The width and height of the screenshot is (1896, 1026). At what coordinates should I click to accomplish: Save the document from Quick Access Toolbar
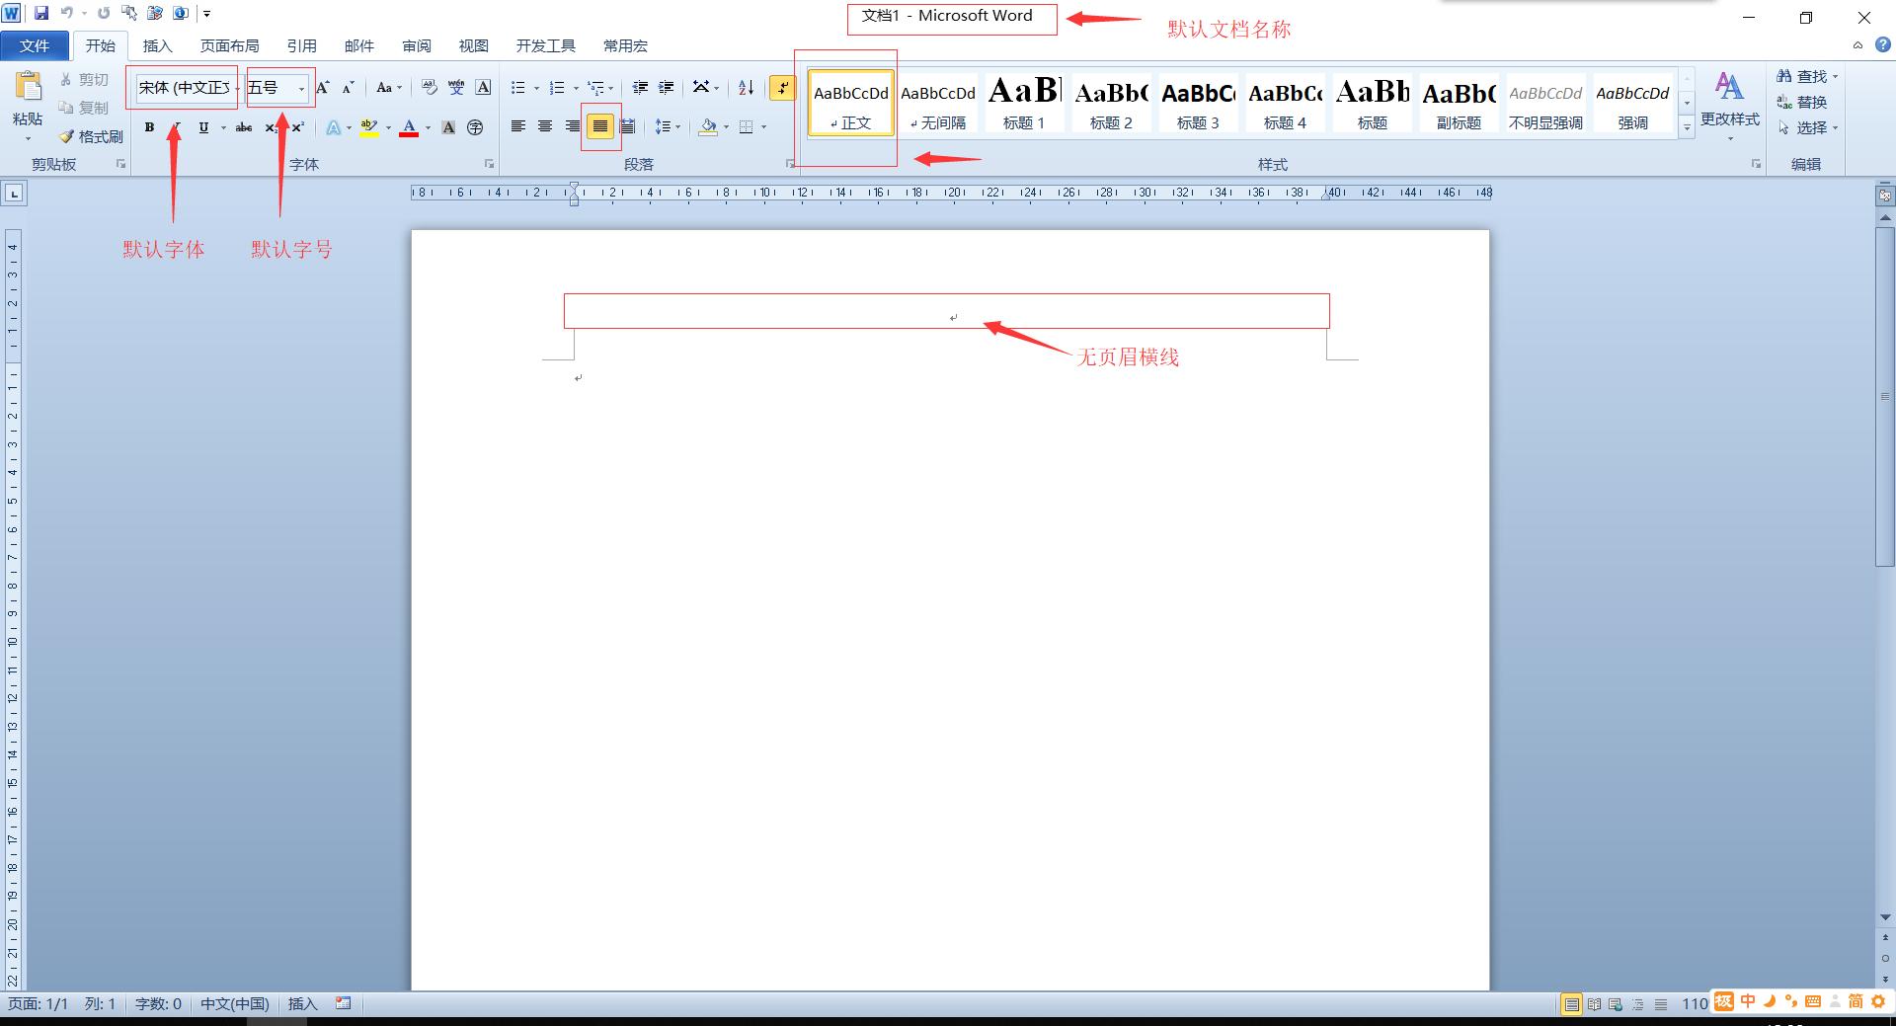pos(41,14)
